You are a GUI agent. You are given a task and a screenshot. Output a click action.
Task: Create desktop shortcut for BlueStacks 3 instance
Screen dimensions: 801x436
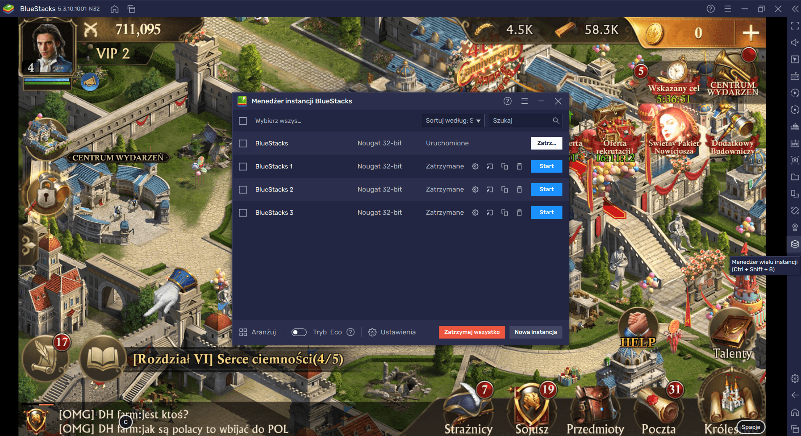pos(490,213)
